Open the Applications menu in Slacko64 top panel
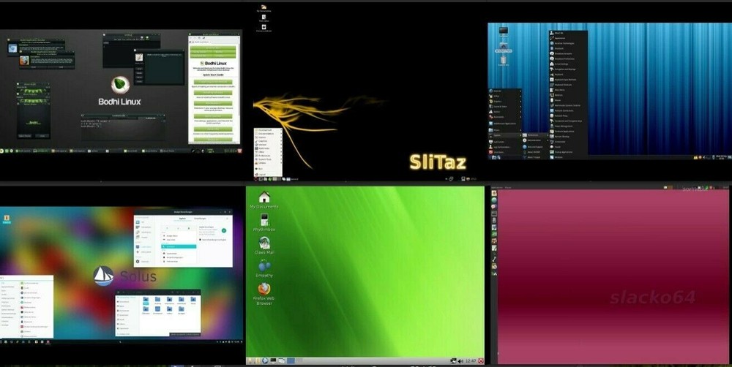This screenshot has width=732, height=367. [x=497, y=187]
